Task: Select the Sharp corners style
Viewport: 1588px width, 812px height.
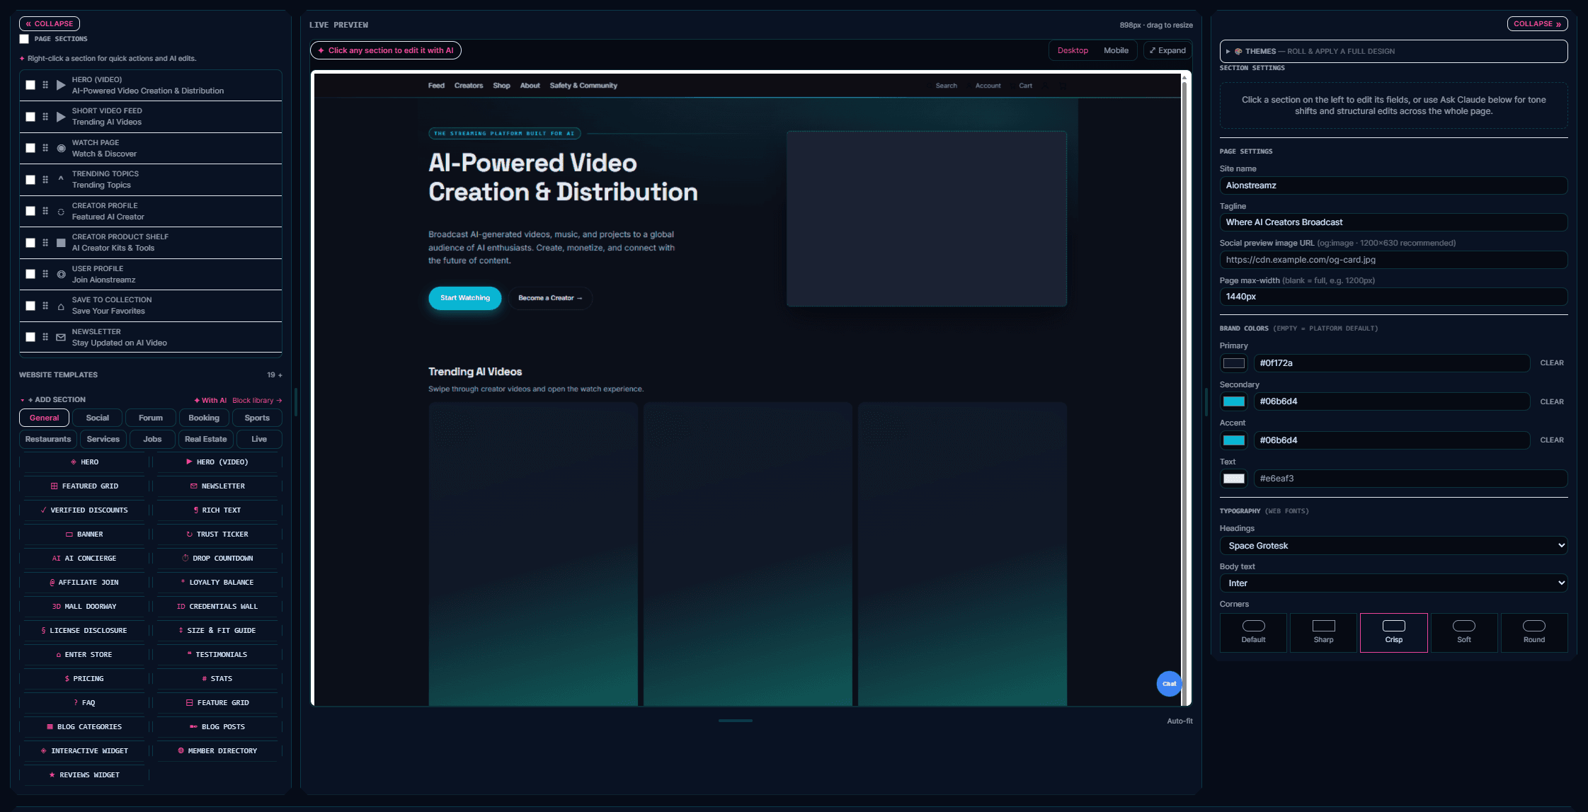Action: click(1323, 632)
